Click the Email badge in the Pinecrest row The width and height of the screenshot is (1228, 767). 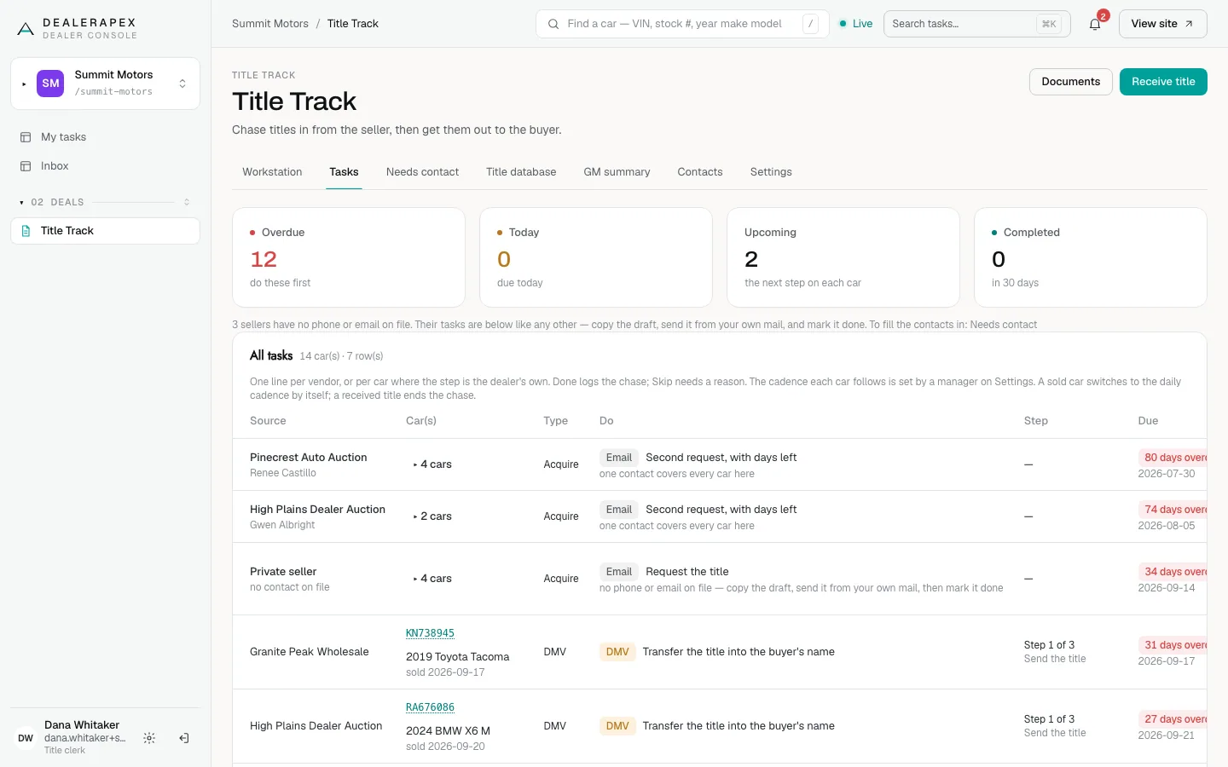(619, 458)
